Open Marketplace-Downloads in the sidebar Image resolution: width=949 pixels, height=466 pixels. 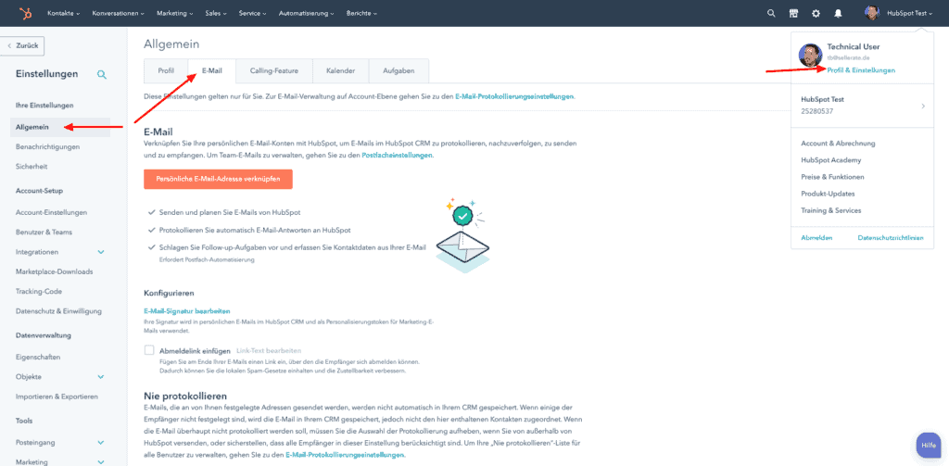[55, 271]
